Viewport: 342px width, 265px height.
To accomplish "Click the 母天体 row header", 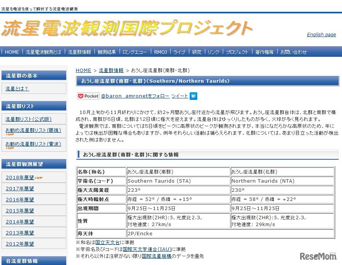I will coord(101,234).
